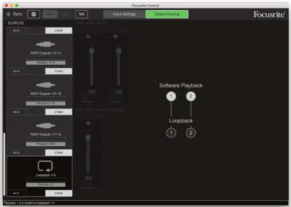This screenshot has width=291, height=207.
Task: Select the Loopback 1-2 loop arrow icon
Action: 45,166
